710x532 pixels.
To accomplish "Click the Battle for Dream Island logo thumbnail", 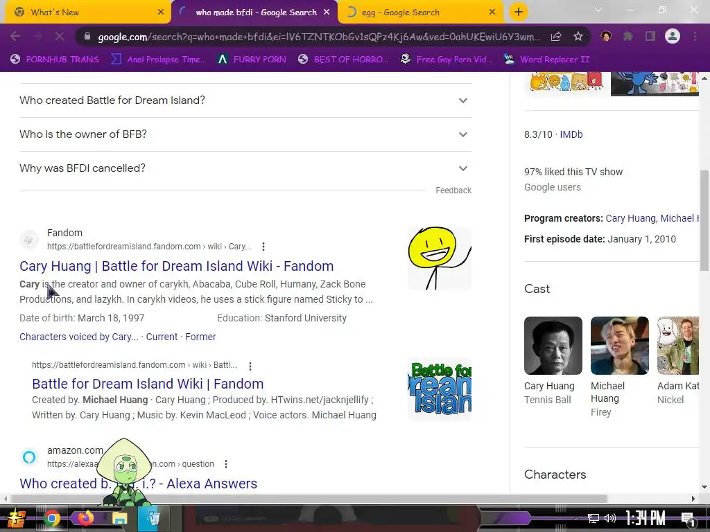I will [x=440, y=389].
